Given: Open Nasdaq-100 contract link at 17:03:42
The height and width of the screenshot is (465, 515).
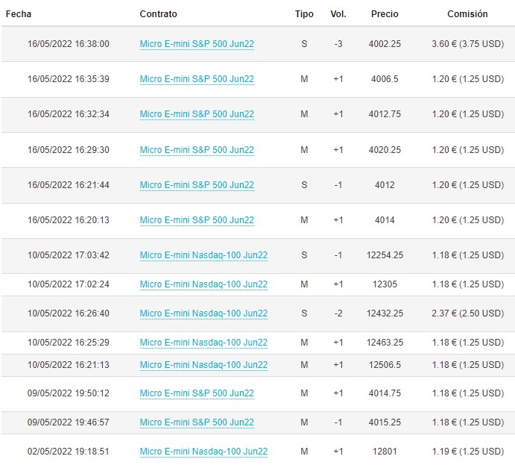Looking at the screenshot, I should [203, 255].
